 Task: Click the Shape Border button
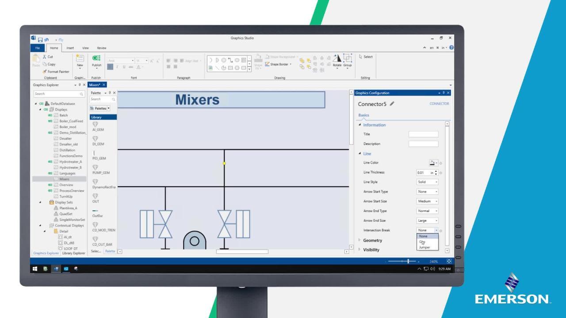tap(279, 64)
